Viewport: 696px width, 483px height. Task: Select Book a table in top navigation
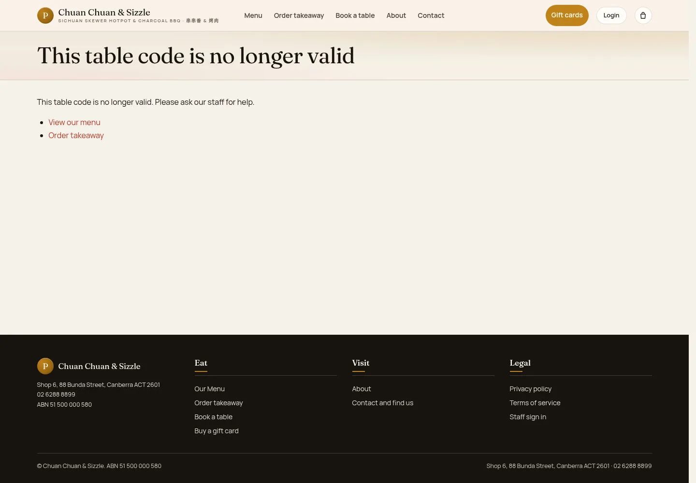(x=355, y=15)
